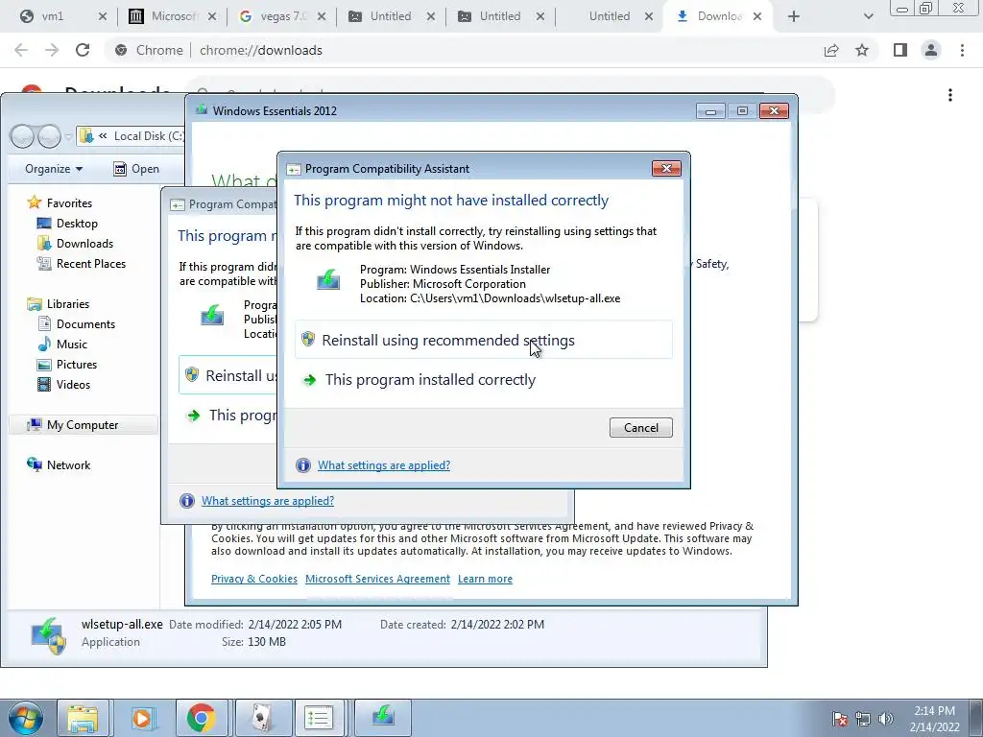
Task: Open Action Center flag in system tray
Action: (x=840, y=719)
